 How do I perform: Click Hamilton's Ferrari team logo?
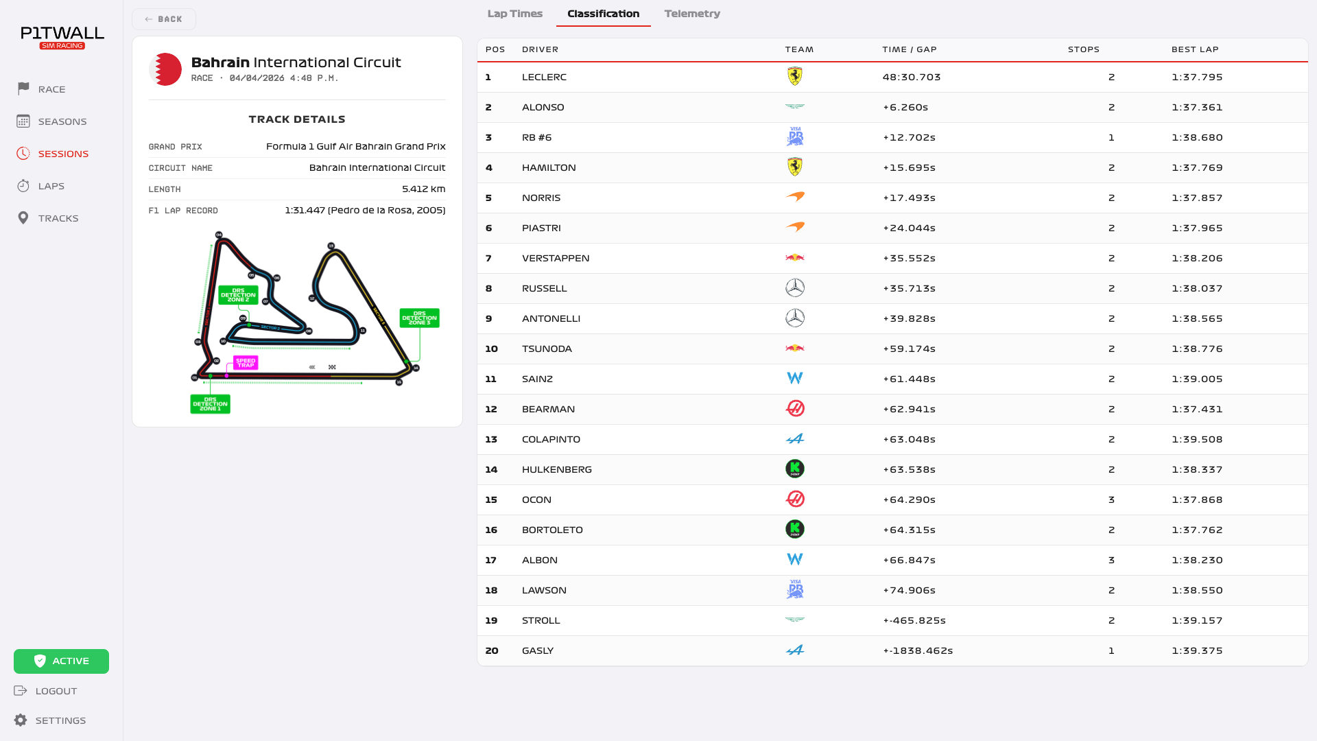click(x=795, y=167)
